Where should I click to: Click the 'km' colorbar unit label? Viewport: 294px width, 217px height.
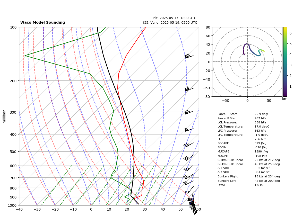285,99
